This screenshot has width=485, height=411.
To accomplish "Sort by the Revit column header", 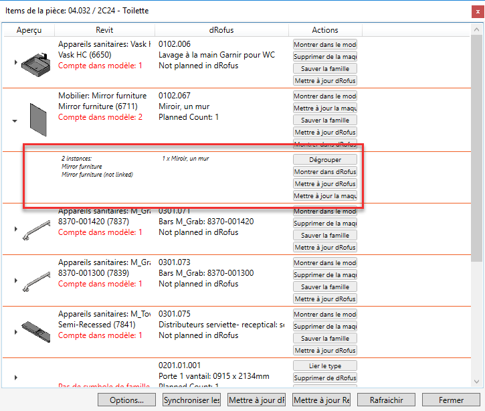I will click(104, 30).
